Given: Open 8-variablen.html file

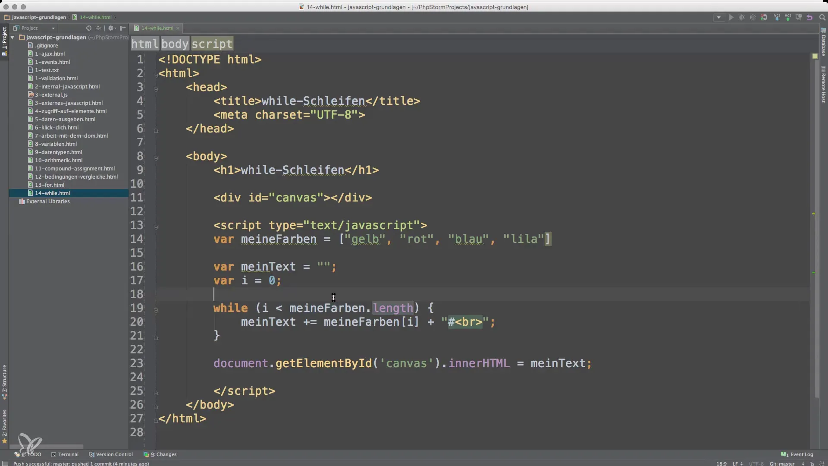Looking at the screenshot, I should pos(56,144).
